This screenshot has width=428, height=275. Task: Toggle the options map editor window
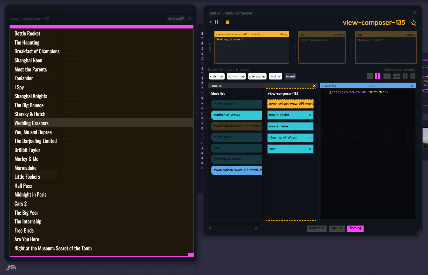(236, 76)
